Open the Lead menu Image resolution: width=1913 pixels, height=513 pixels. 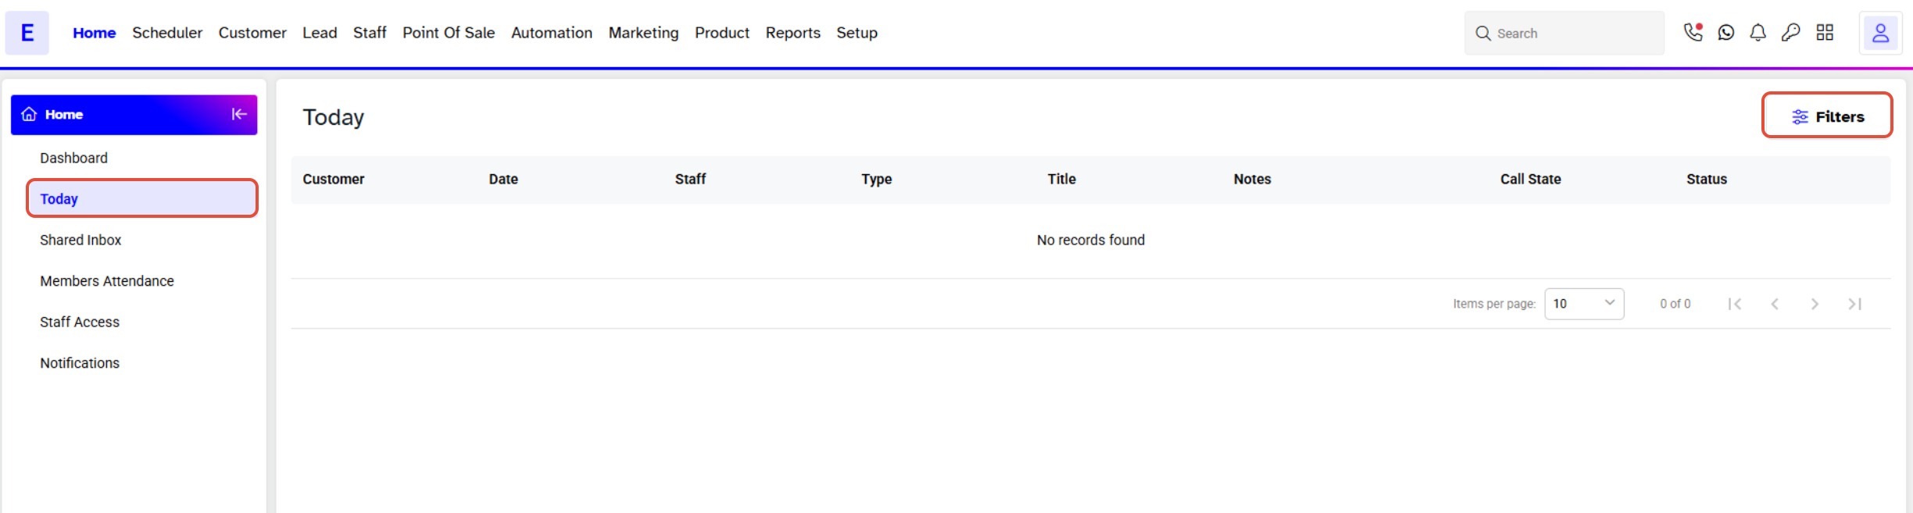(x=320, y=33)
